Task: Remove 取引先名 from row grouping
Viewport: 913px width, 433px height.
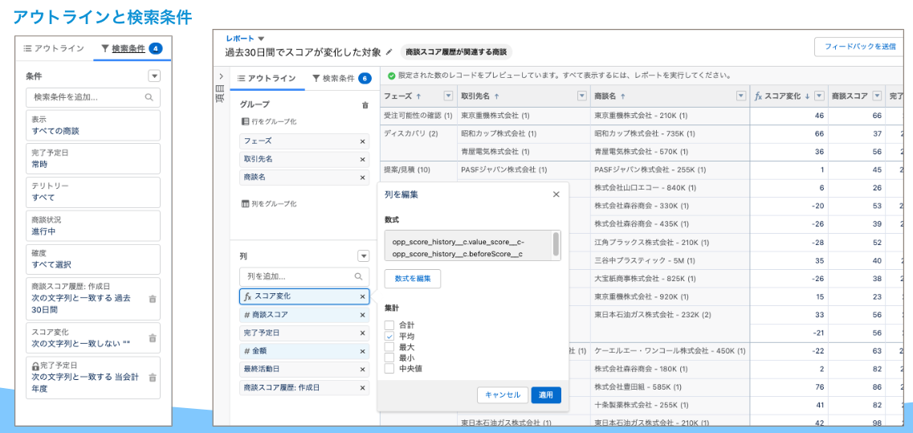Action: tap(362, 159)
